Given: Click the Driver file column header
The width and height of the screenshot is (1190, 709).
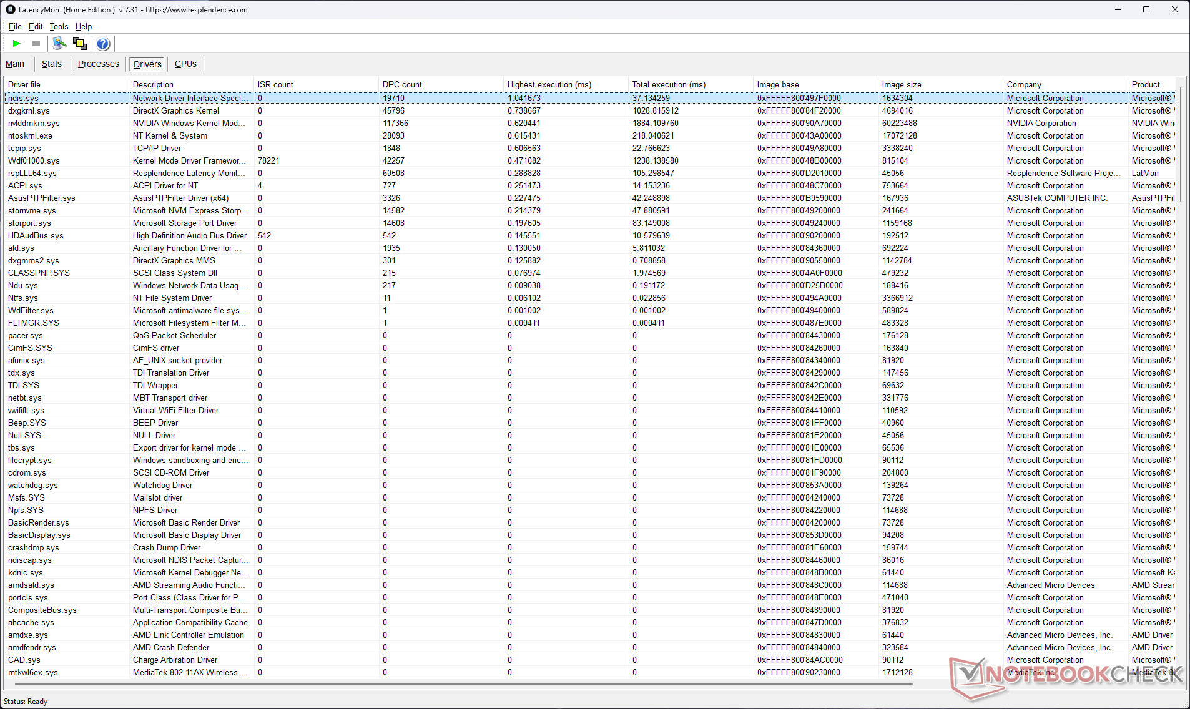Looking at the screenshot, I should (24, 84).
